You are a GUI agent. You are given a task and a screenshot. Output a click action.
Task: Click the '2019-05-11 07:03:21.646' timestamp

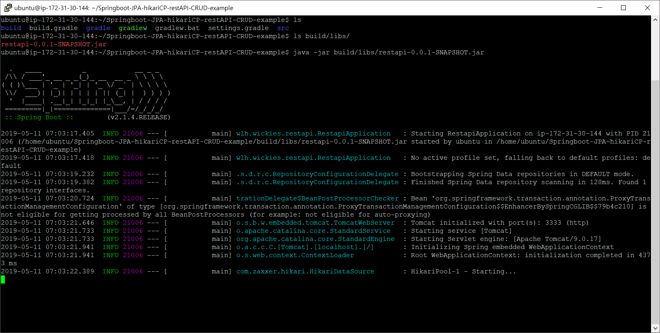(48, 223)
